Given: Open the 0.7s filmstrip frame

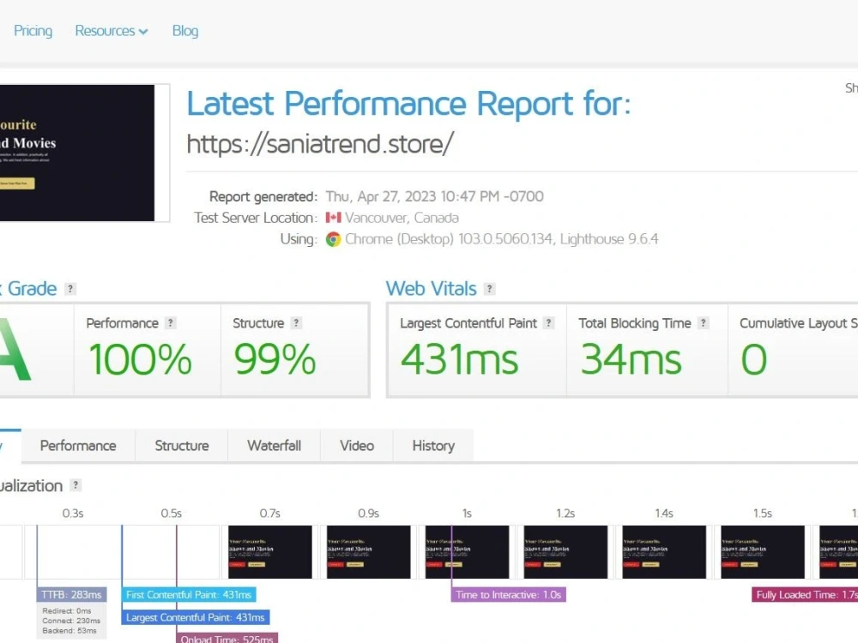Looking at the screenshot, I should click(x=269, y=551).
